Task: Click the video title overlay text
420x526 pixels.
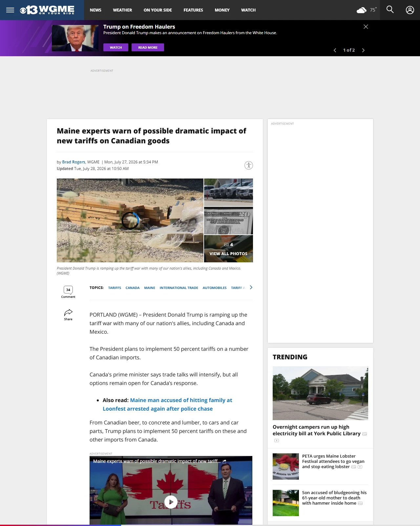Action: [157, 461]
